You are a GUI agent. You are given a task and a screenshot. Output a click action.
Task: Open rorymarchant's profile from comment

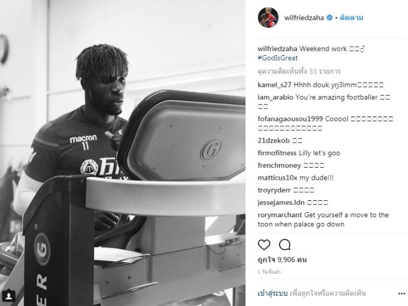(x=280, y=215)
